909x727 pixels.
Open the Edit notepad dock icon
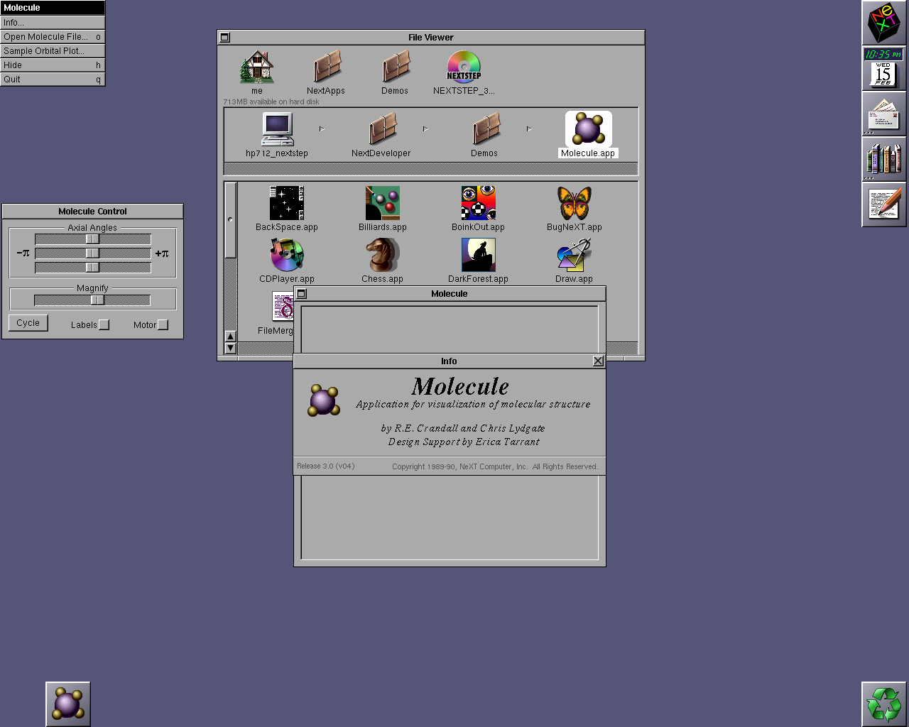(884, 204)
